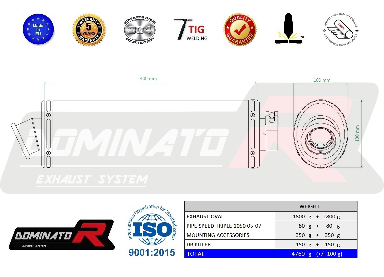The height and width of the screenshot is (277, 384).
Task: Click the Made in EU badge
Action: pos(38,29)
